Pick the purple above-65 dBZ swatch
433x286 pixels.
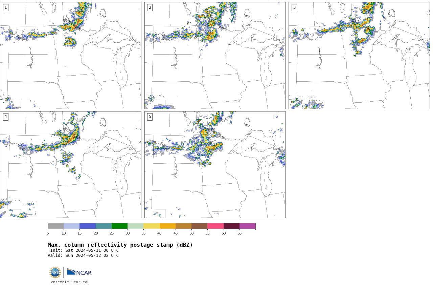(247, 226)
